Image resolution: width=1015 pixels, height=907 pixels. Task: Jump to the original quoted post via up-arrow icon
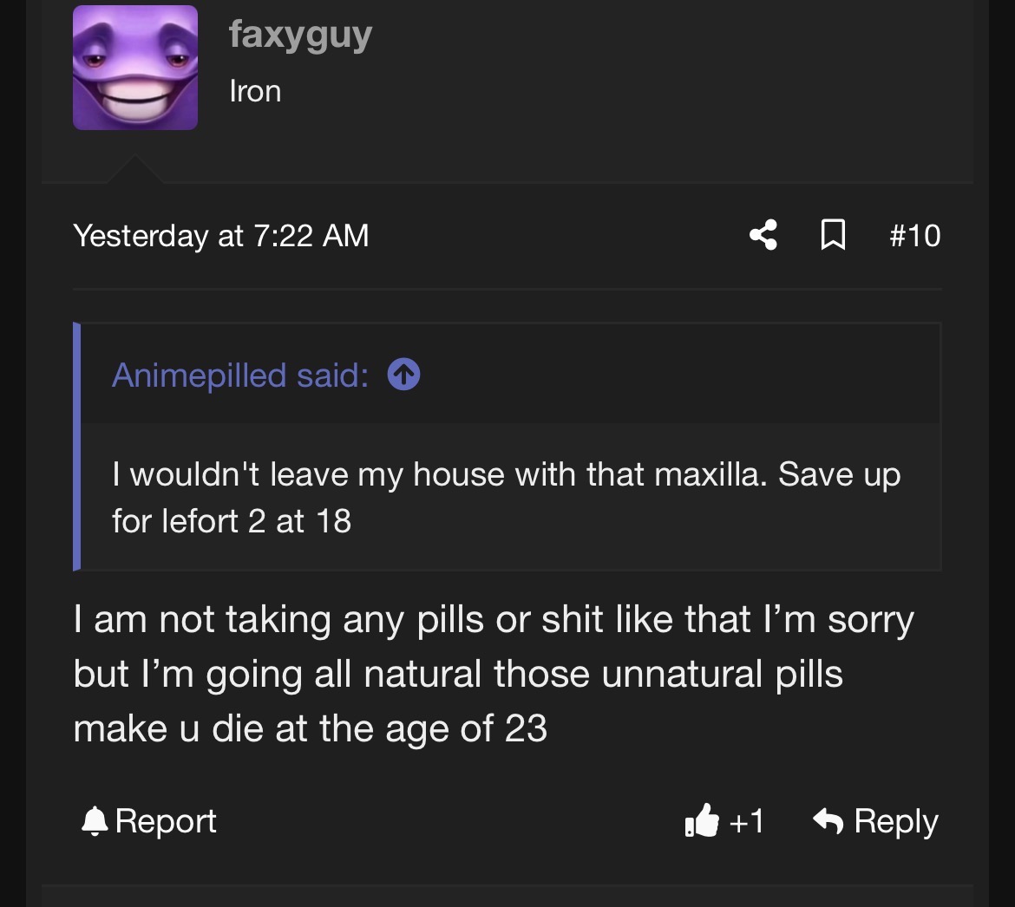point(404,375)
